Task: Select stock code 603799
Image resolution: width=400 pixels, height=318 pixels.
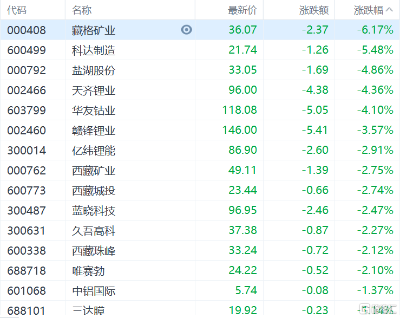Action: (x=27, y=111)
